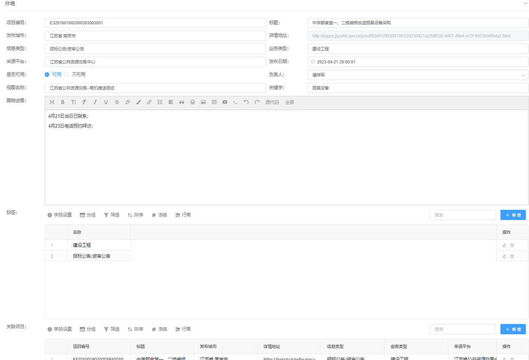
Task: Edit the 建设工程 tag row
Action: click(x=504, y=245)
